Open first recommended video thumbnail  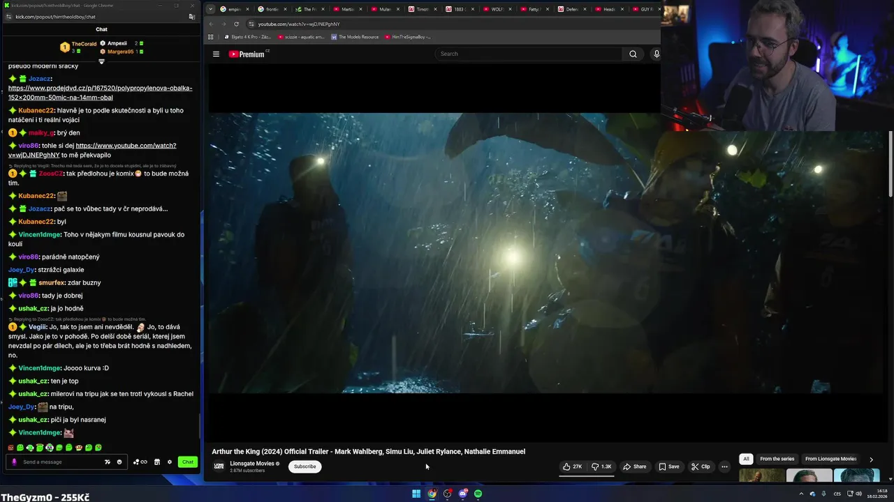point(762,476)
